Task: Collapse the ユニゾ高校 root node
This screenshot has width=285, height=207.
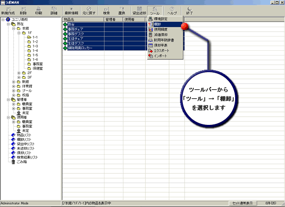Action: click(x=3, y=19)
